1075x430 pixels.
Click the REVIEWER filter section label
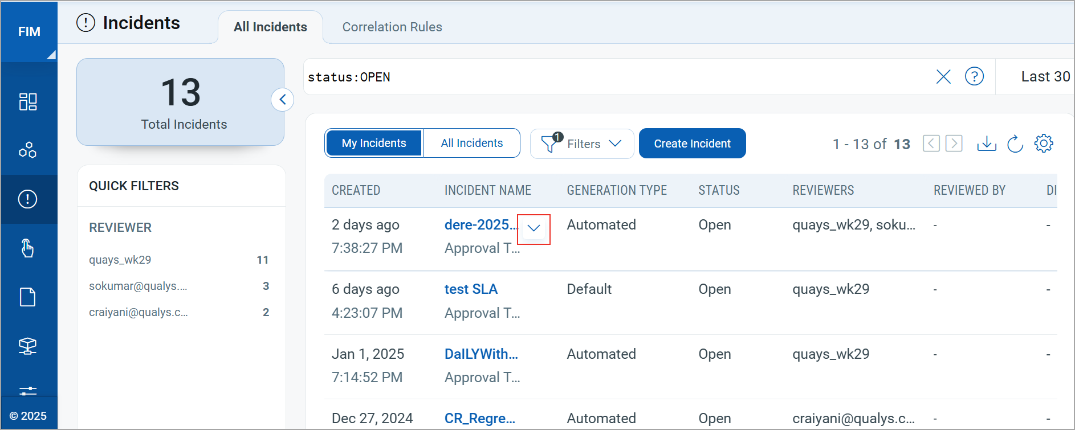pyautogui.click(x=120, y=227)
